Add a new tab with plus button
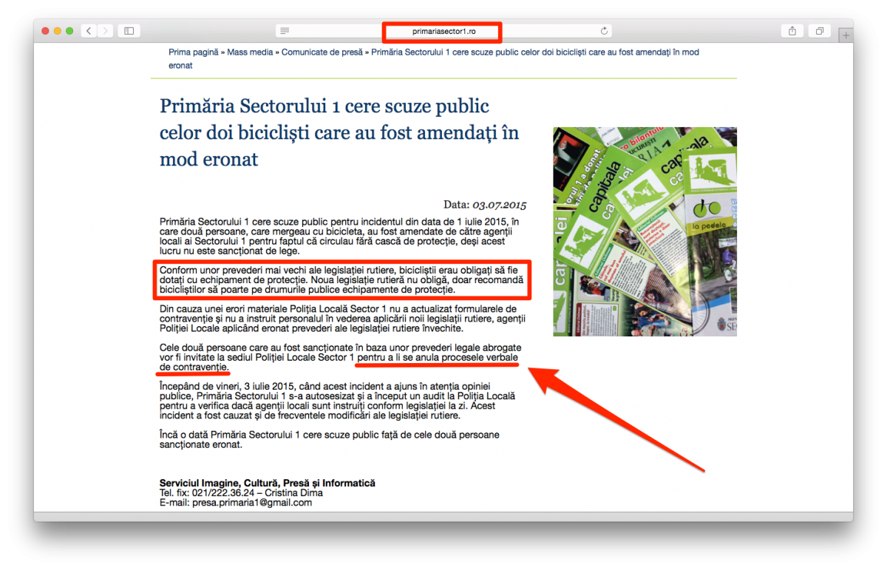Viewport: 887px width, 570px height. coord(846,35)
